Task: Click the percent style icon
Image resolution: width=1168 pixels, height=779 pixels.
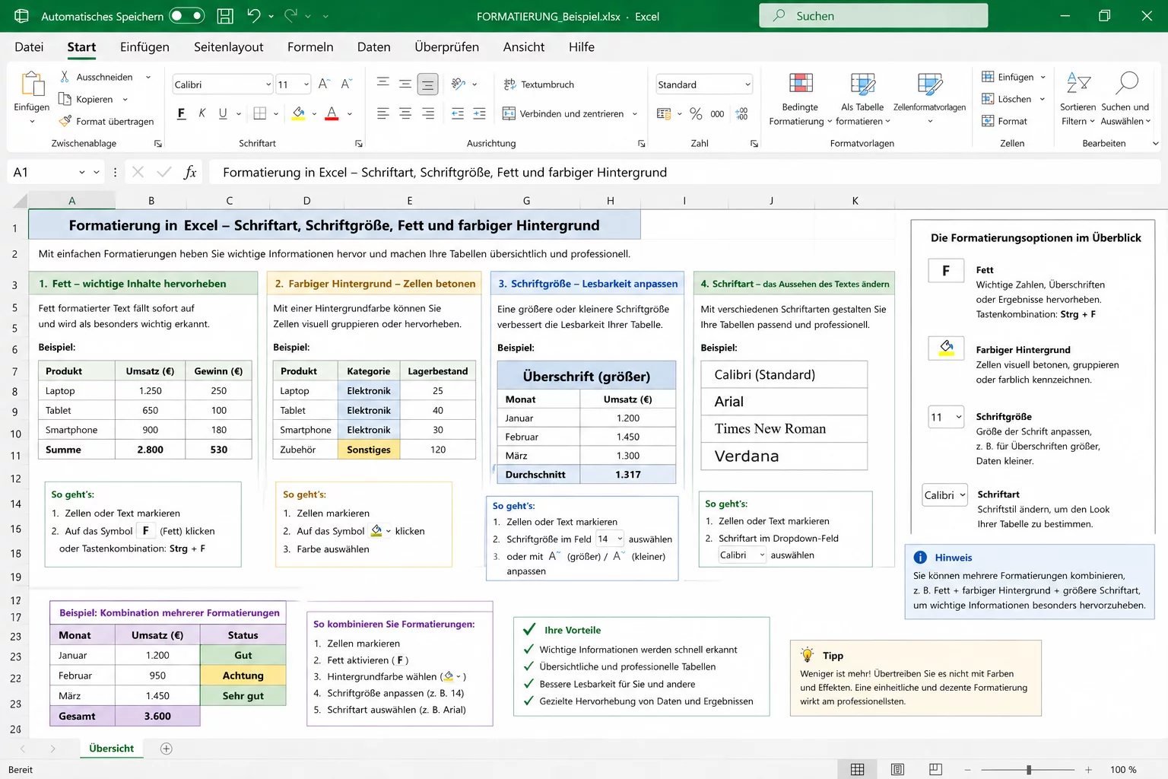Action: [696, 114]
